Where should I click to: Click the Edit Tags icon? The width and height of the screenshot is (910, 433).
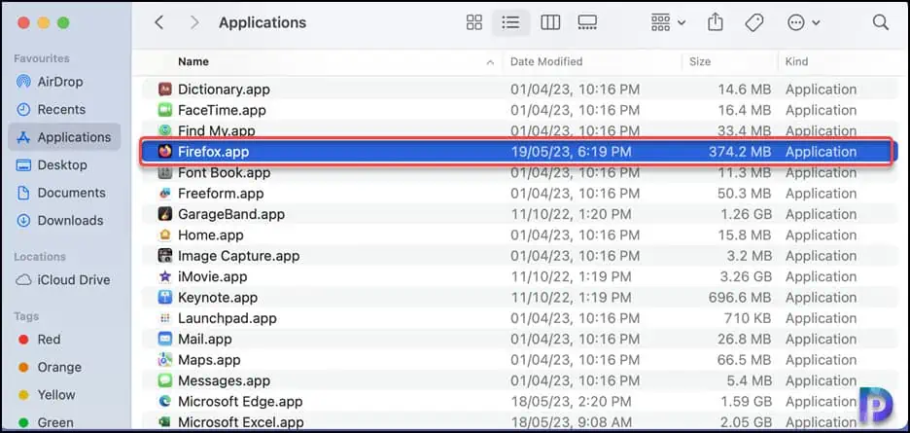click(753, 22)
